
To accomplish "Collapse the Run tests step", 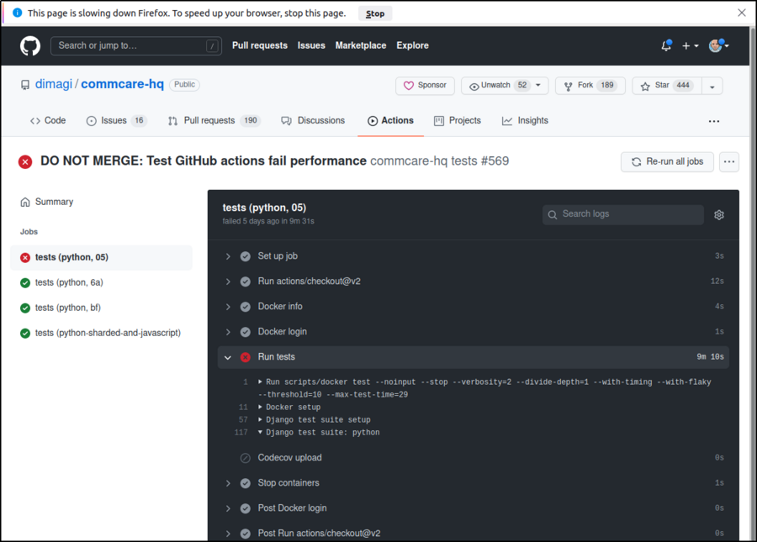I will [228, 357].
